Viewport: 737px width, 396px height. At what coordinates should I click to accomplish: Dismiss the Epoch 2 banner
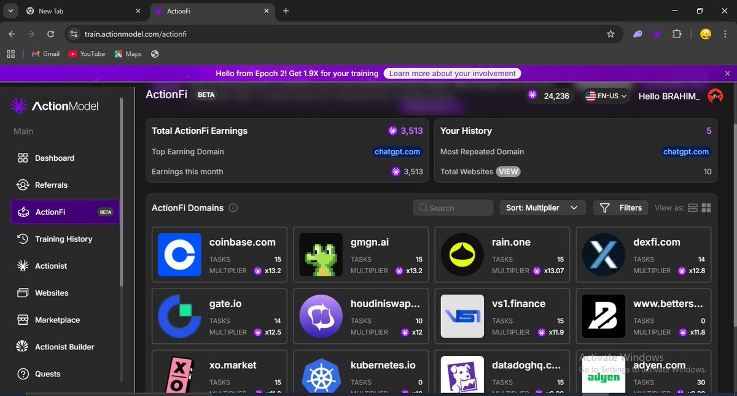pyautogui.click(x=727, y=73)
